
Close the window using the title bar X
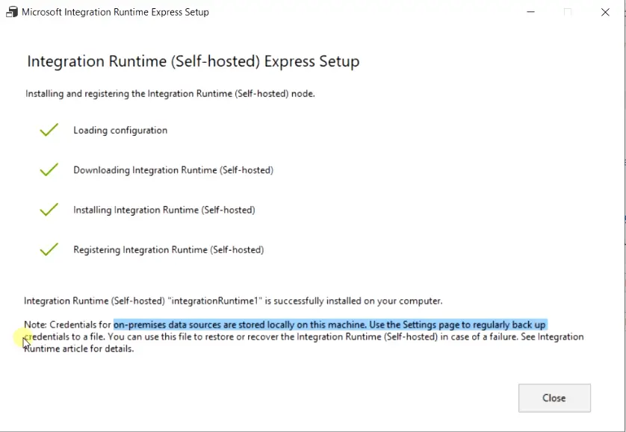click(x=605, y=12)
